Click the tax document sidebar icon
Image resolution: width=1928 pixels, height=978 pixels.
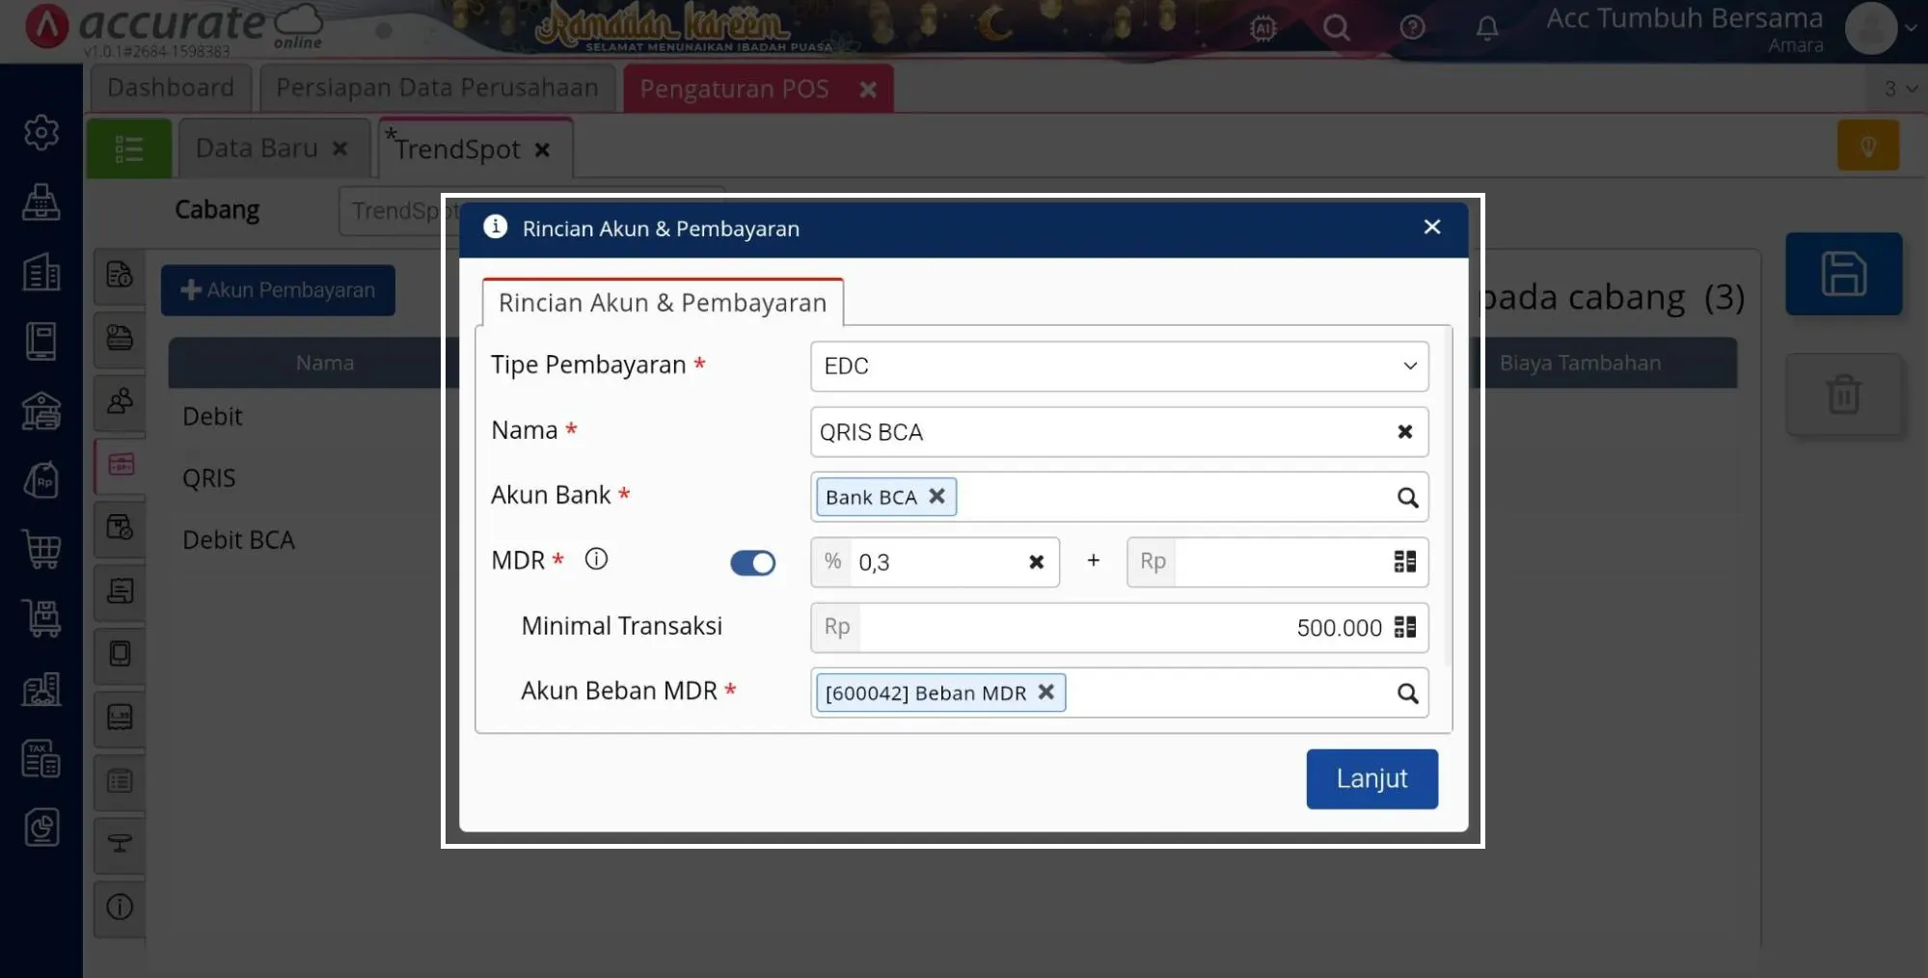(41, 758)
